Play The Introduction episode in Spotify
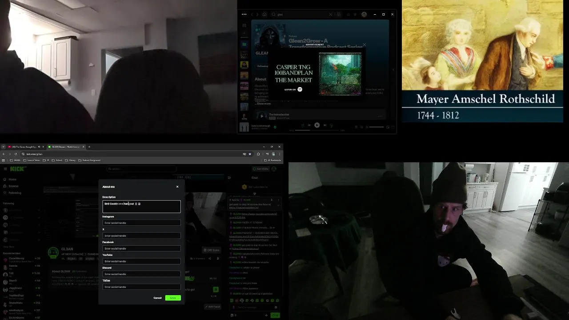Viewport: 569px width, 320px height. pyautogui.click(x=261, y=116)
